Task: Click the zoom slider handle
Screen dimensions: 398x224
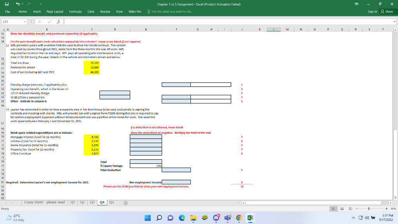Action: click(x=369, y=208)
